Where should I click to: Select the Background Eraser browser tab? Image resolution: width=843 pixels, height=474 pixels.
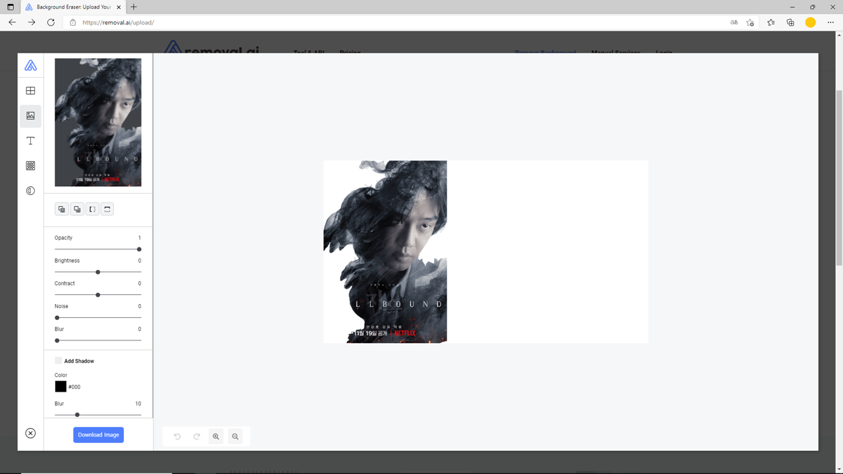coord(74,7)
